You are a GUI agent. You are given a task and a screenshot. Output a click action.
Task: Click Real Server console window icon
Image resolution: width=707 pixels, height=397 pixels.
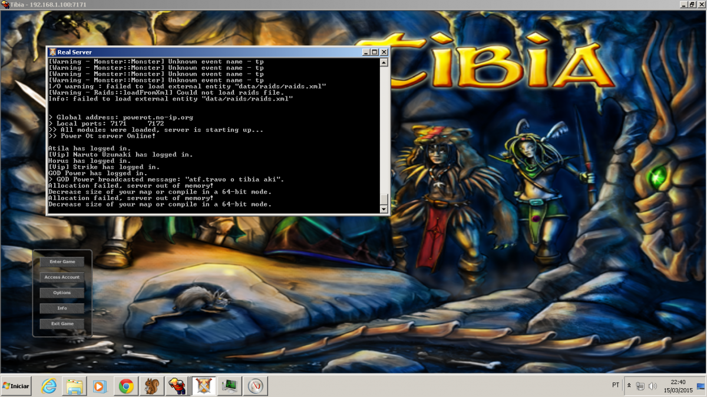[x=52, y=52]
